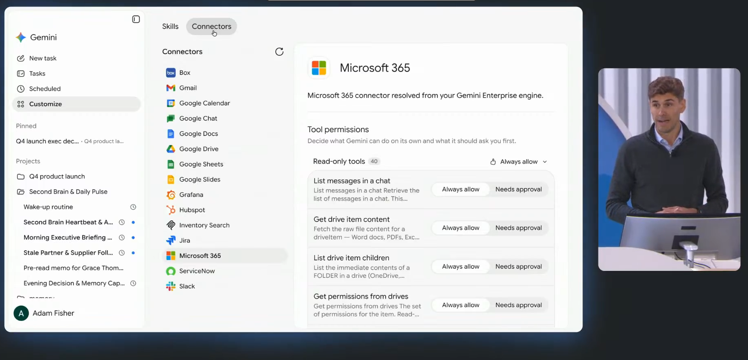Click the presenter video thumbnail

669,170
